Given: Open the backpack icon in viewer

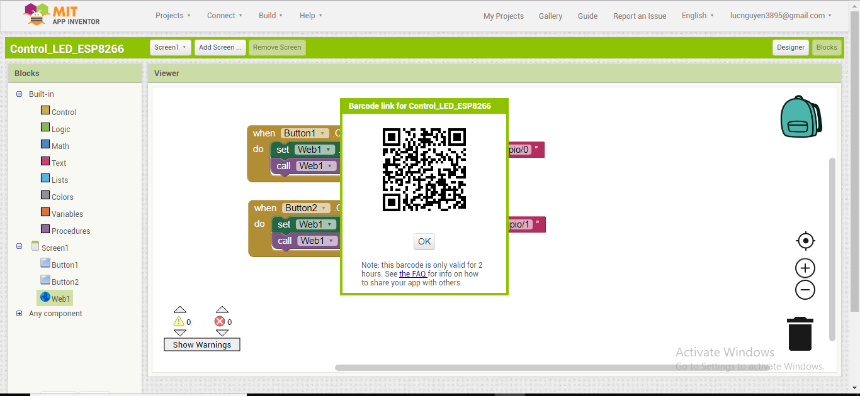Looking at the screenshot, I should (x=800, y=117).
